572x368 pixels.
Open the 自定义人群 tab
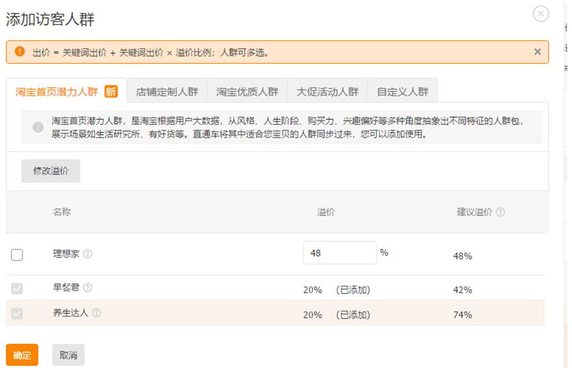[x=403, y=91]
